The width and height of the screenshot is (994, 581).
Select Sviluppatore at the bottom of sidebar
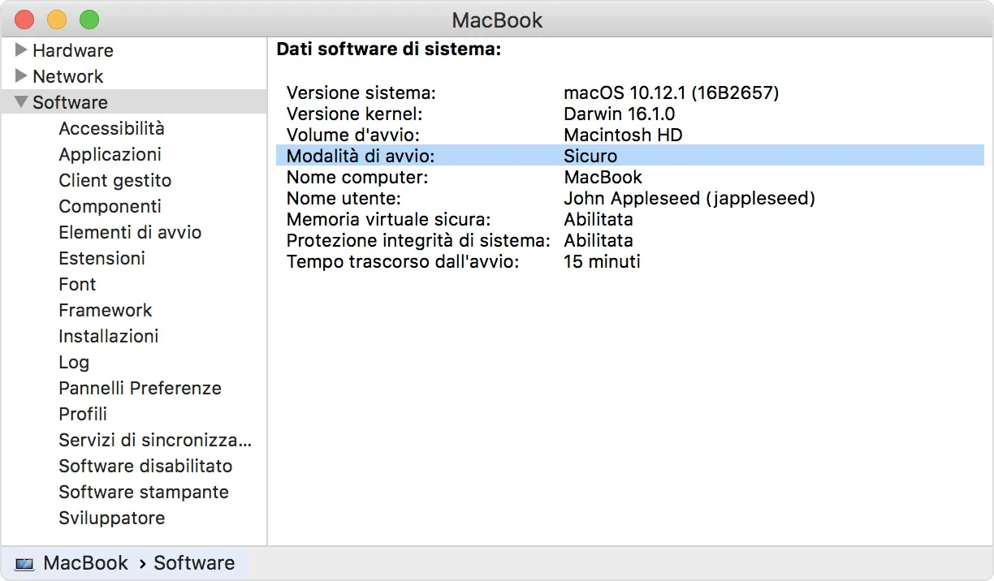(x=111, y=518)
